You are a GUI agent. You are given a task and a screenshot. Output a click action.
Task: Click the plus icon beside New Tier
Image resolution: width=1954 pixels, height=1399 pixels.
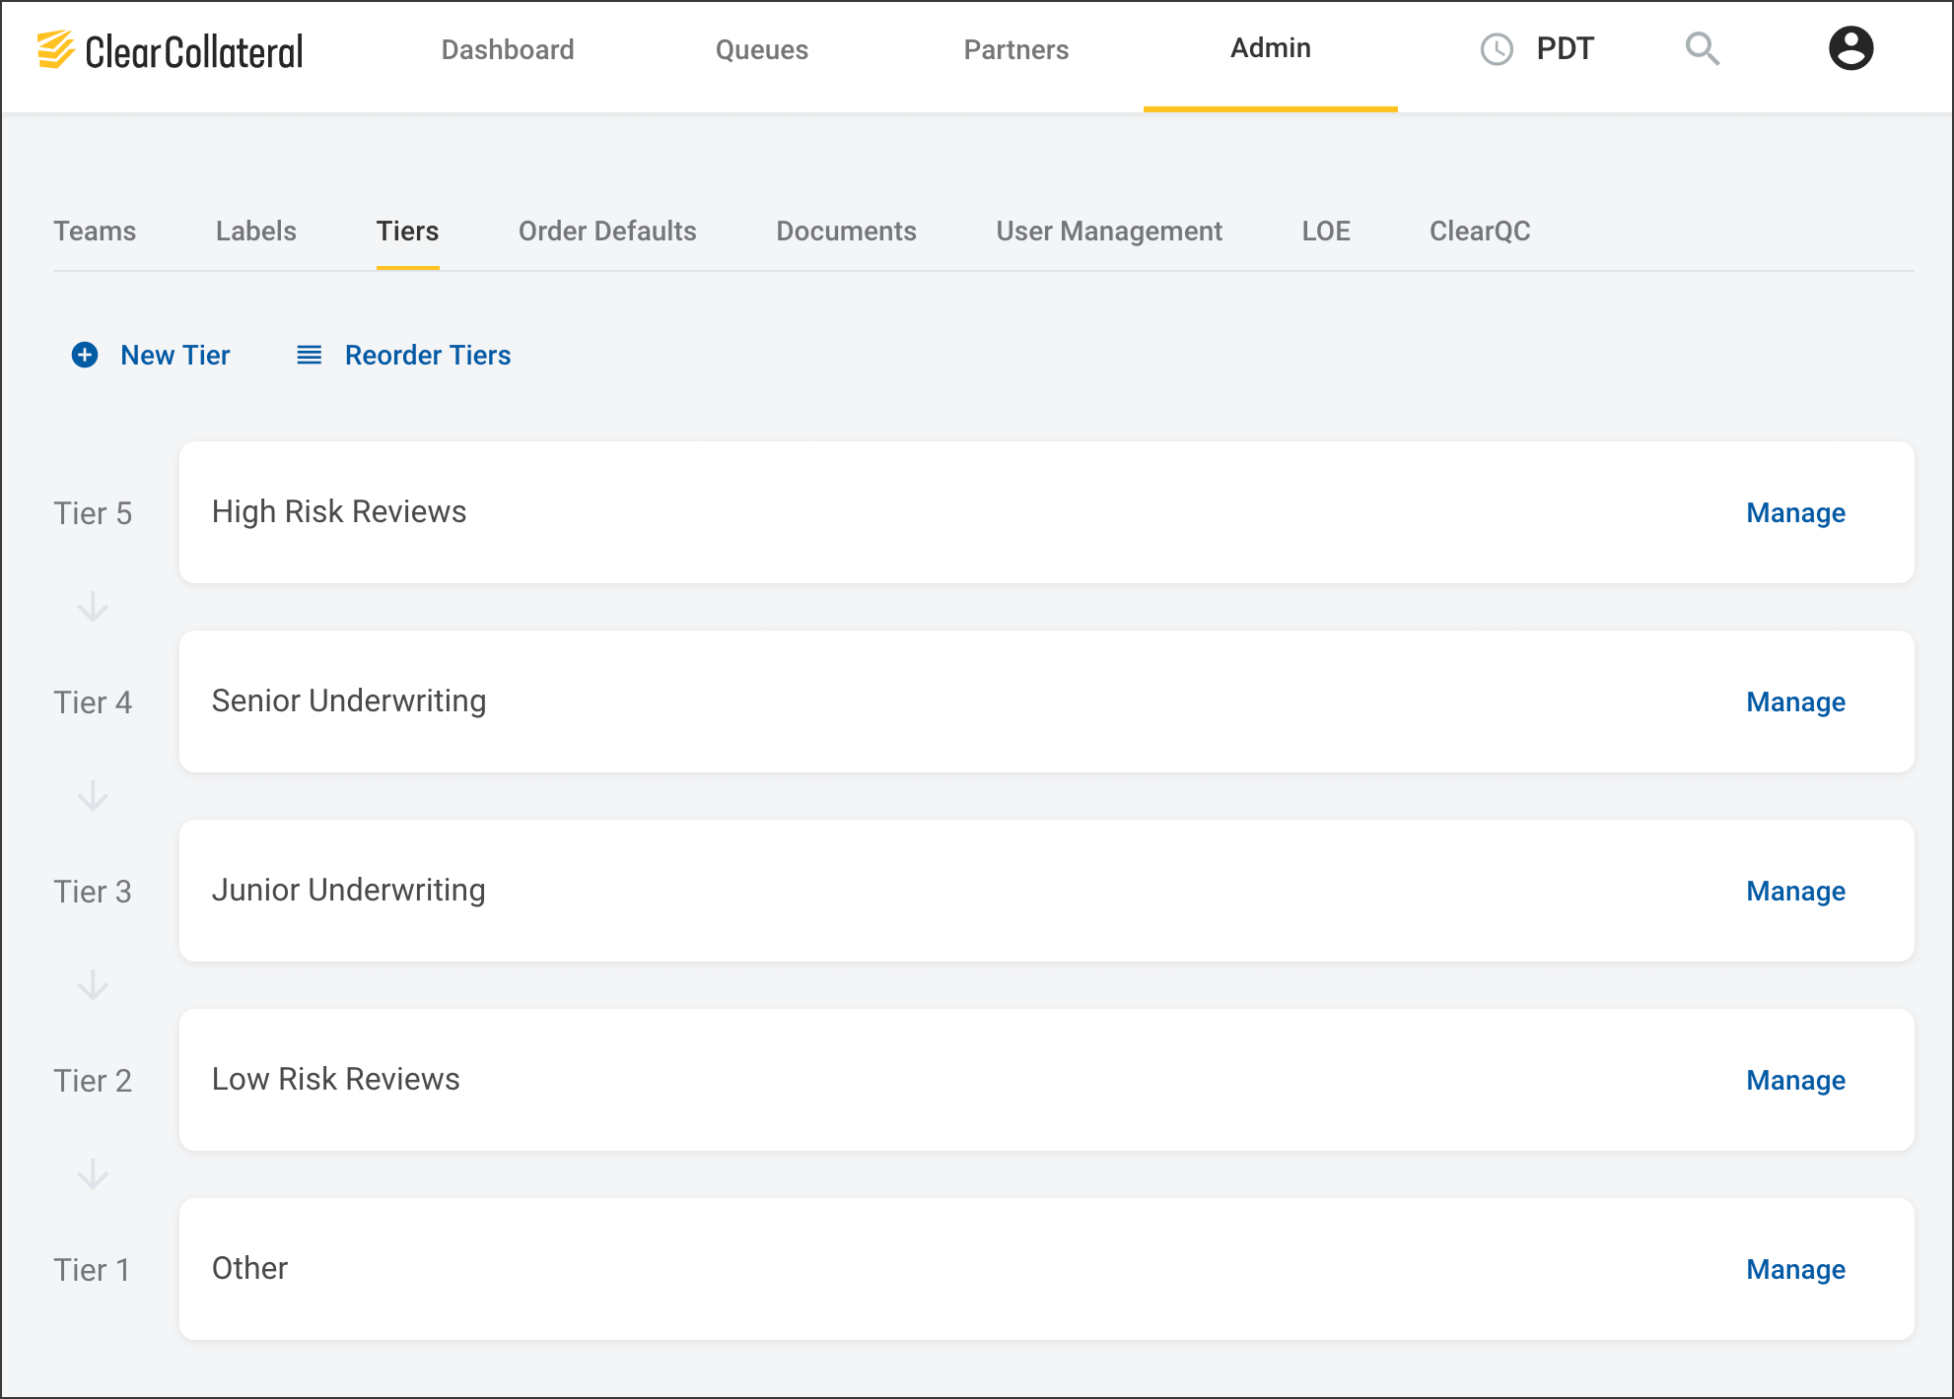click(85, 355)
